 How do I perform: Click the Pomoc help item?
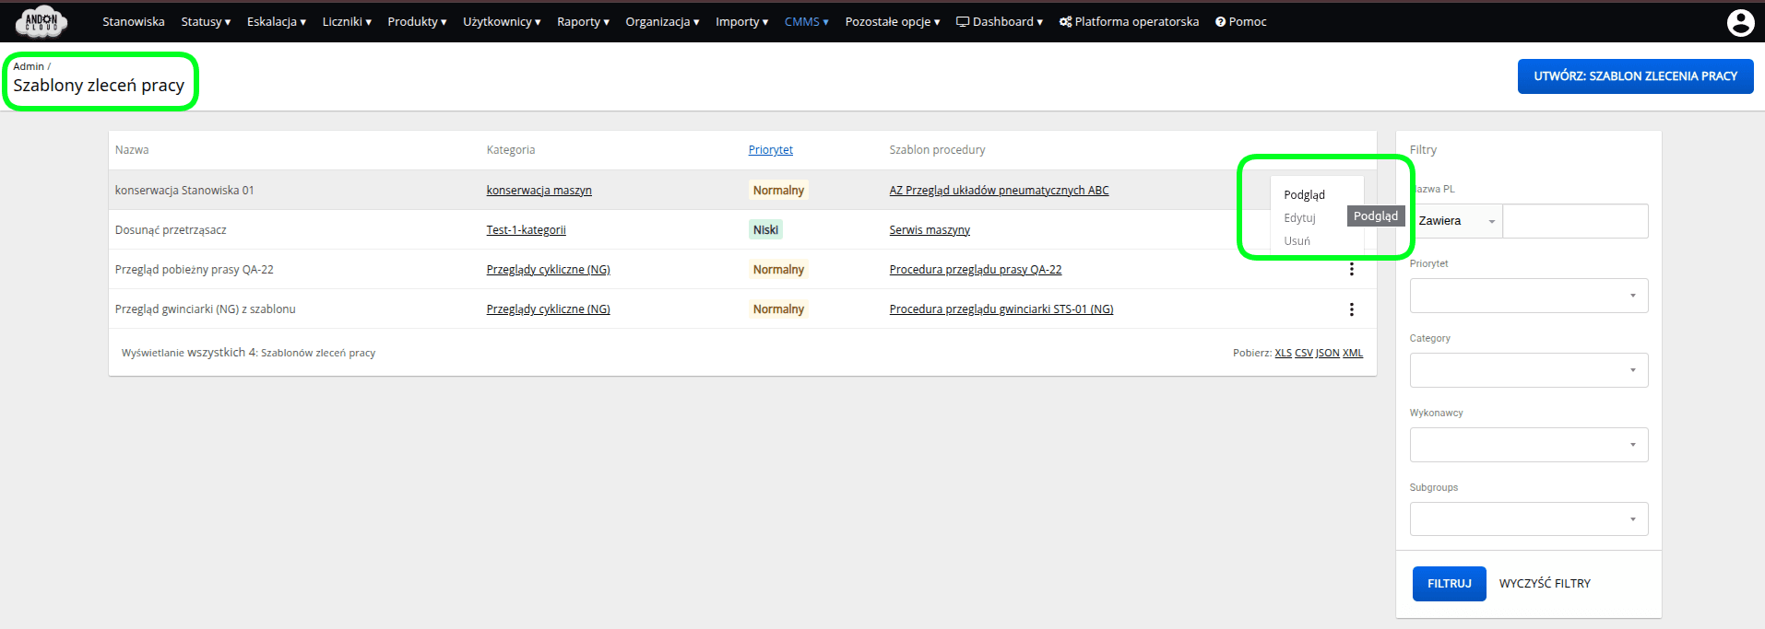click(x=1240, y=22)
